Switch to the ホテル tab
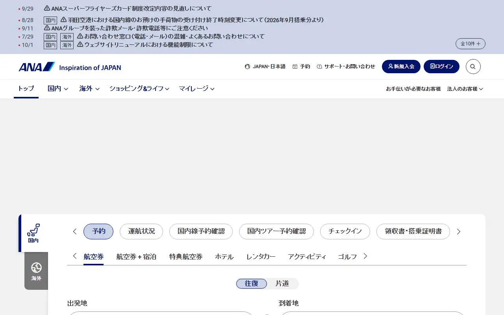504x315 pixels. point(224,257)
